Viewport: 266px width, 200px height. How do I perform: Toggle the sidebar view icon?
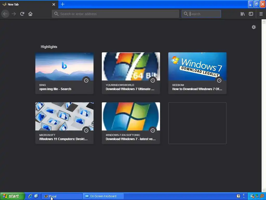point(251,14)
